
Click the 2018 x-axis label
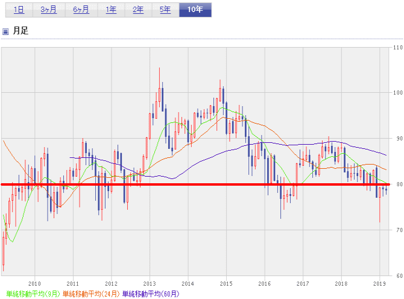pos(341,283)
